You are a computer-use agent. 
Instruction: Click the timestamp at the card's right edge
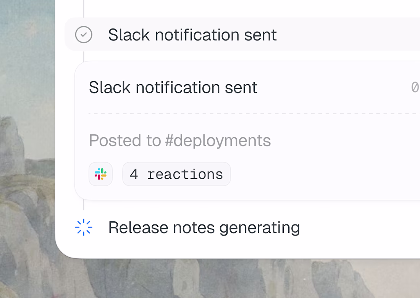pyautogui.click(x=415, y=87)
